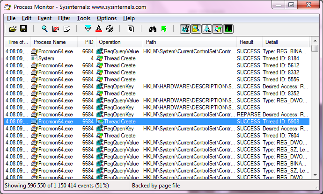Open the File menu
The width and height of the screenshot is (323, 194).
pos(11,18)
